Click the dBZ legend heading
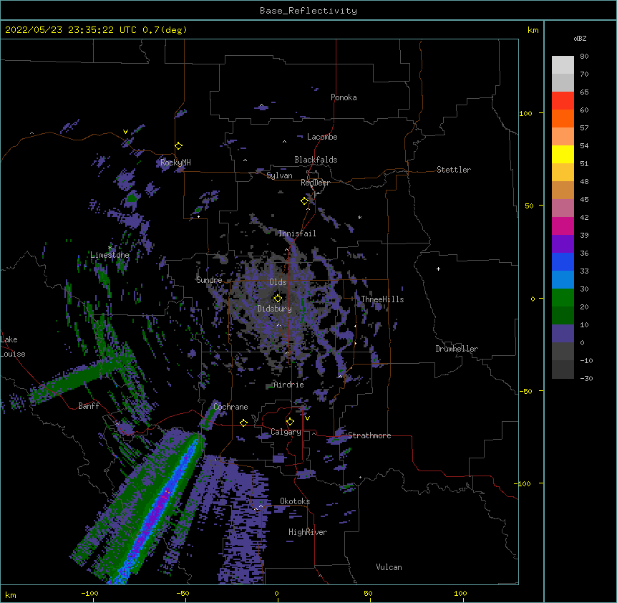 coord(580,38)
